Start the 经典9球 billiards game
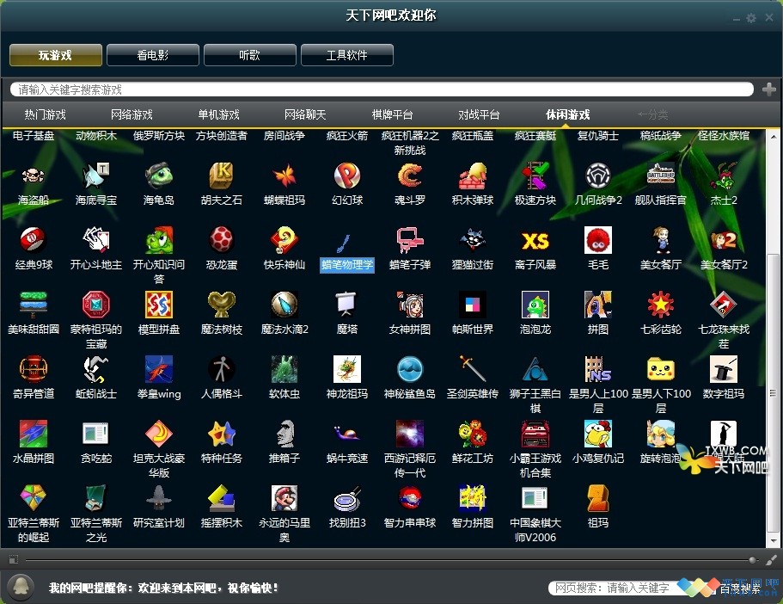 [x=33, y=242]
